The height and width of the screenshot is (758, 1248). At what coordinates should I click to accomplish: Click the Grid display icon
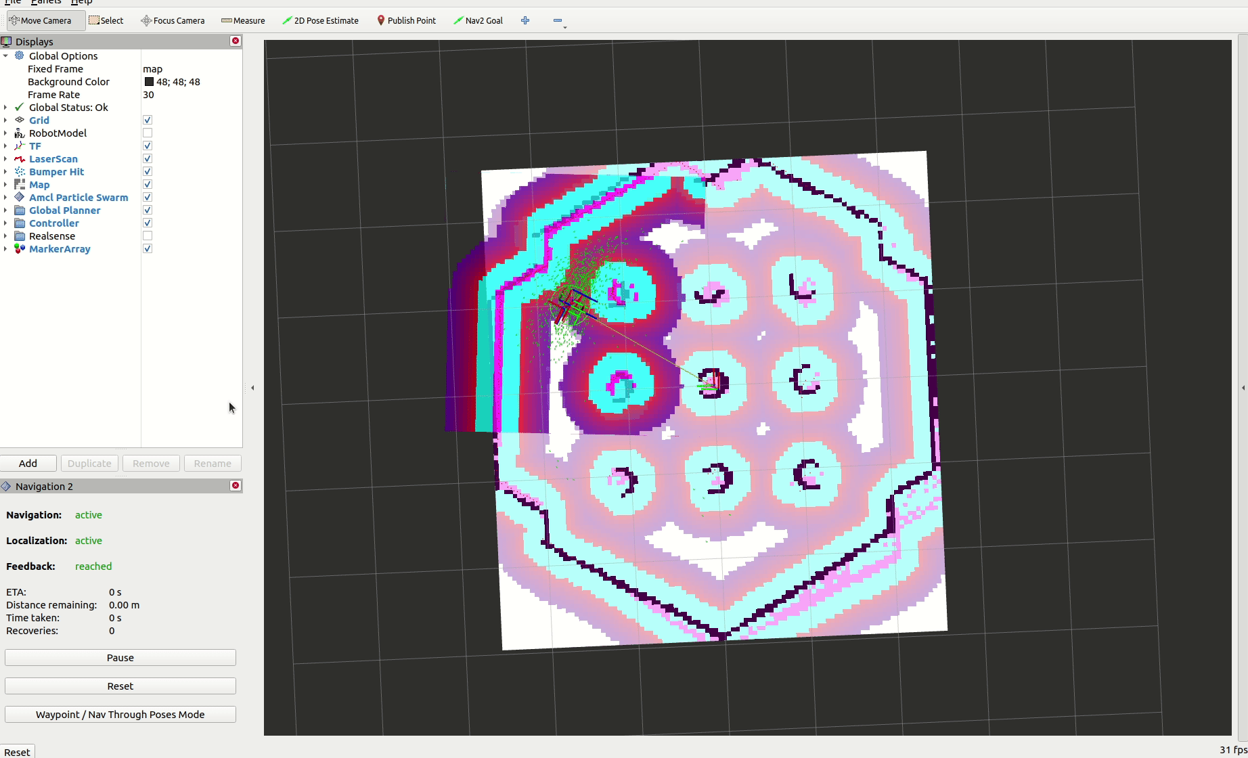pos(20,120)
